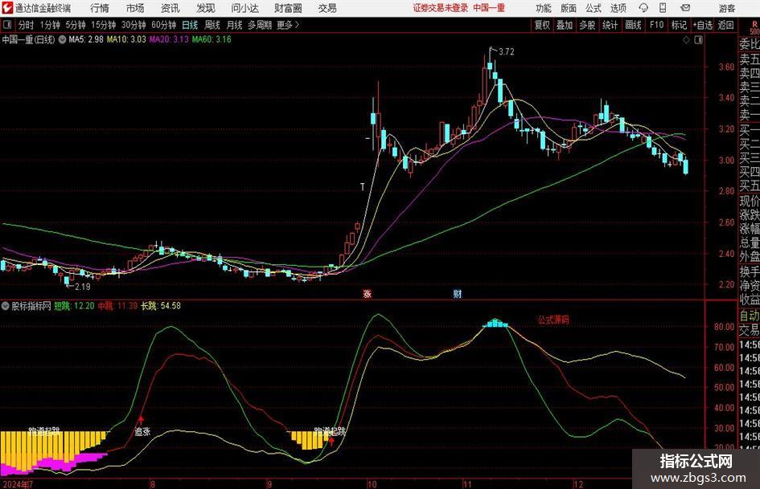This screenshot has height=489, width=760.
Task: Click the 财 event marker on the chart
Action: 457,293
